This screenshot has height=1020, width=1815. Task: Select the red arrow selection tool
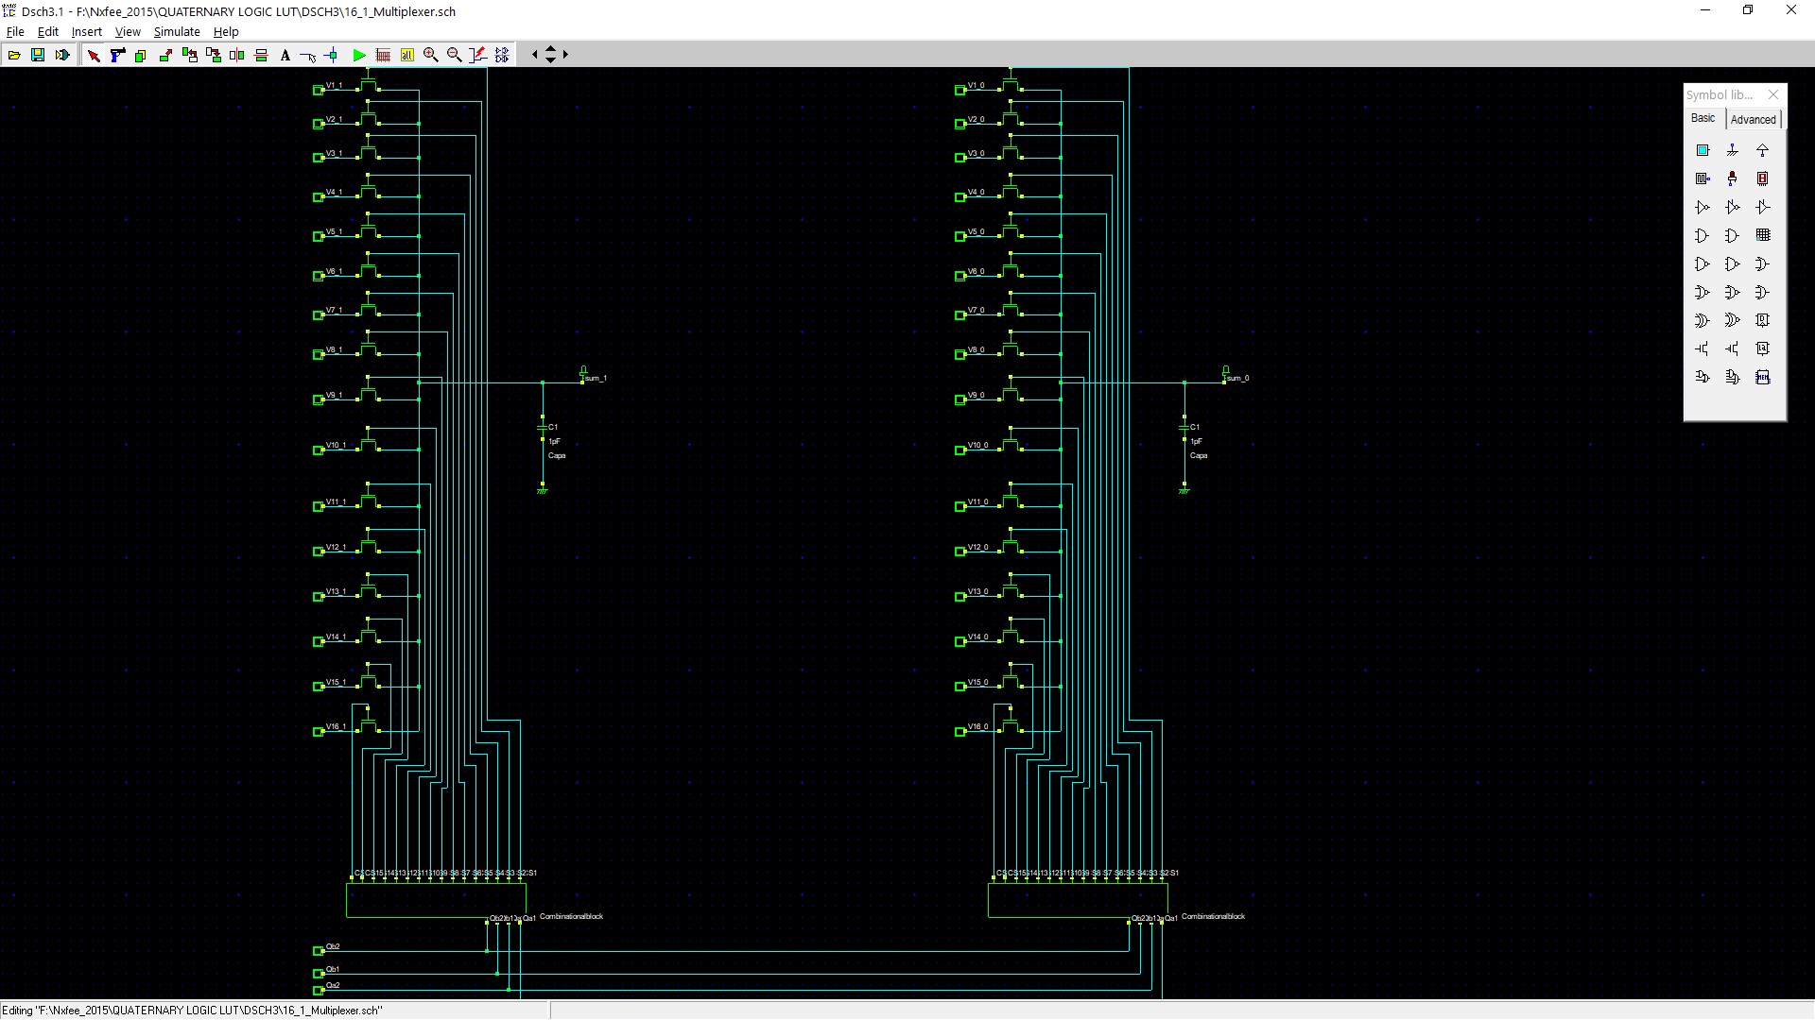coord(94,55)
